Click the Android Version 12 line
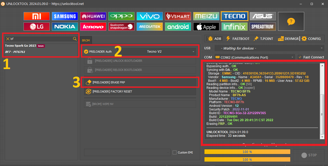 point(224,106)
